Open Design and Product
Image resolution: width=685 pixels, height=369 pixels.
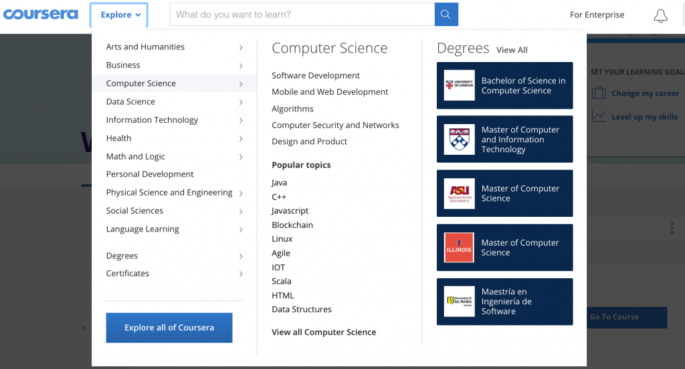(309, 141)
